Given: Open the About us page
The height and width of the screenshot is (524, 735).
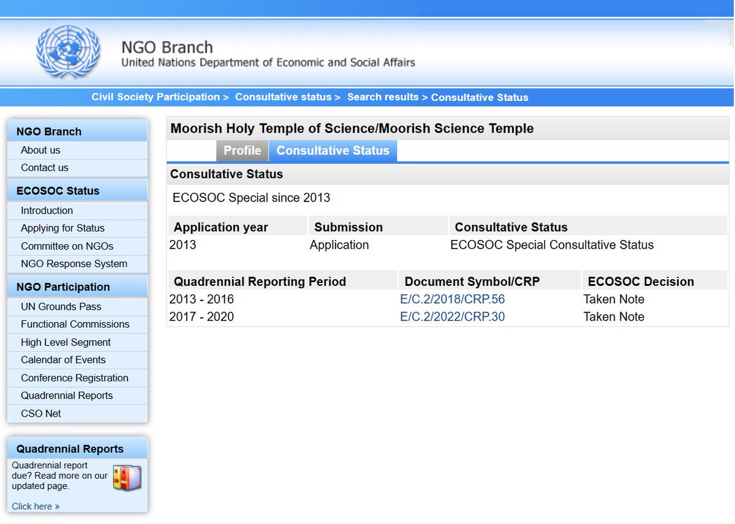Looking at the screenshot, I should tap(40, 150).
